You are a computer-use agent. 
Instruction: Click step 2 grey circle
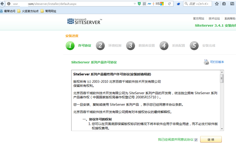(100, 46)
